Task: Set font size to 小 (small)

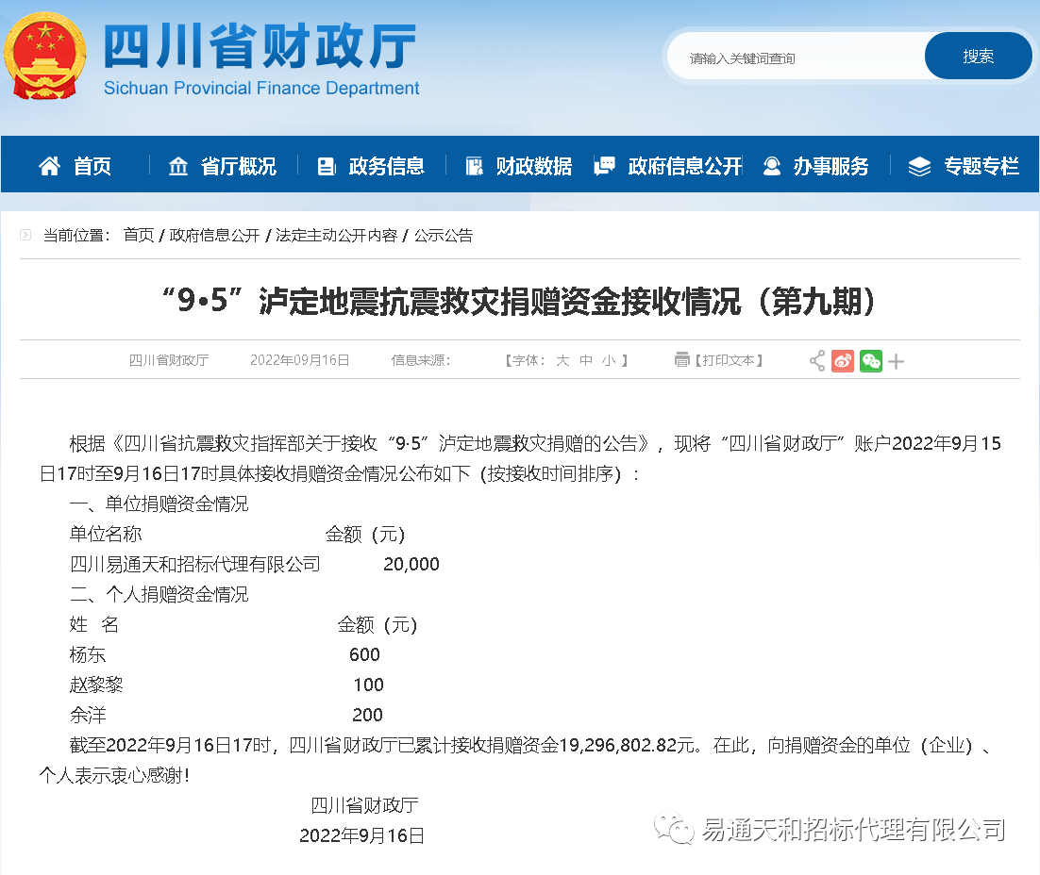Action: (609, 360)
